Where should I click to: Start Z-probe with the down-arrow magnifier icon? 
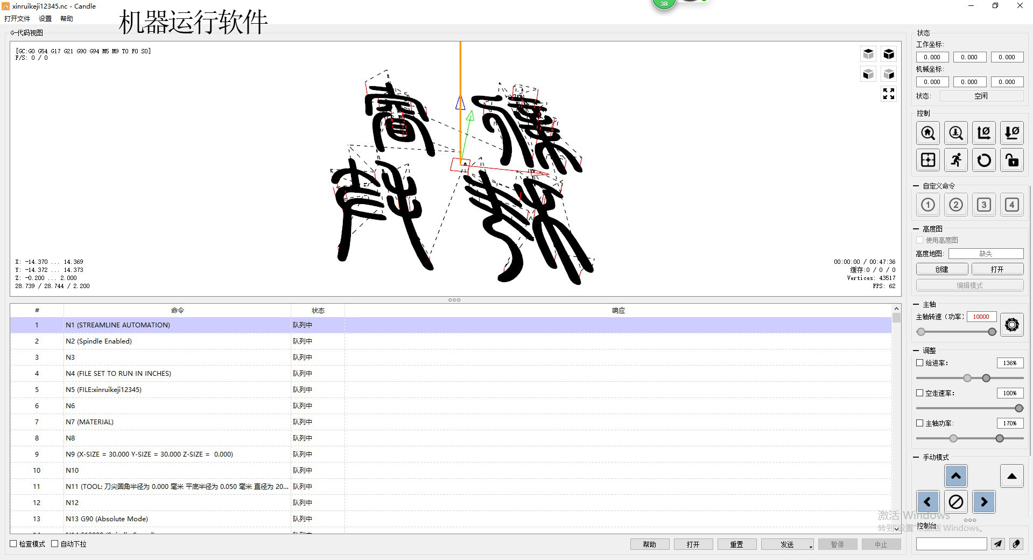point(956,133)
